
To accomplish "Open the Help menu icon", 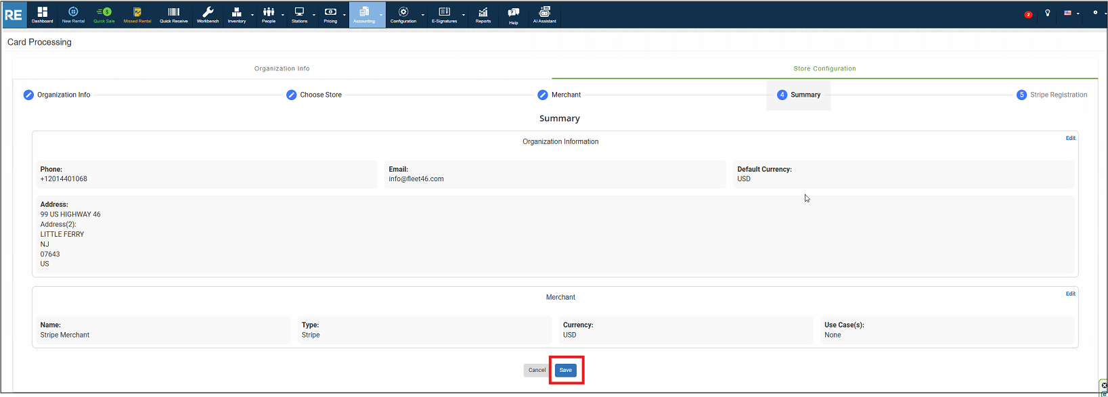I will click(514, 14).
